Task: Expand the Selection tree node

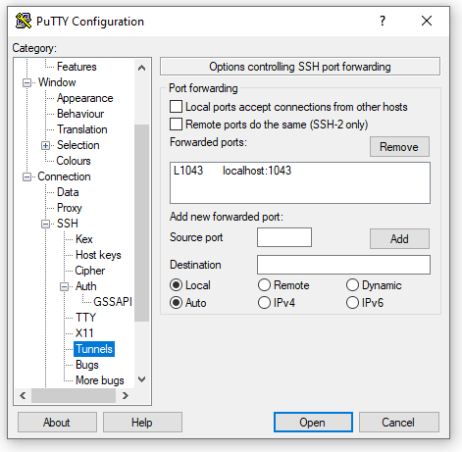Action: (x=45, y=145)
